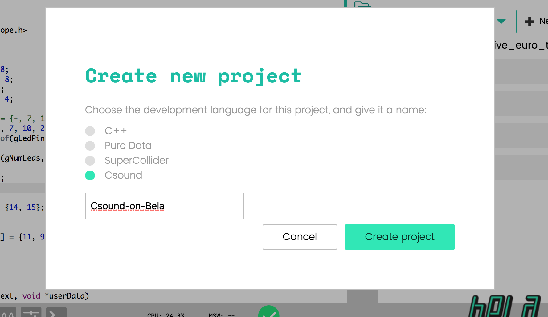
Task: Open the project explorer folder tab
Action: (x=363, y=4)
